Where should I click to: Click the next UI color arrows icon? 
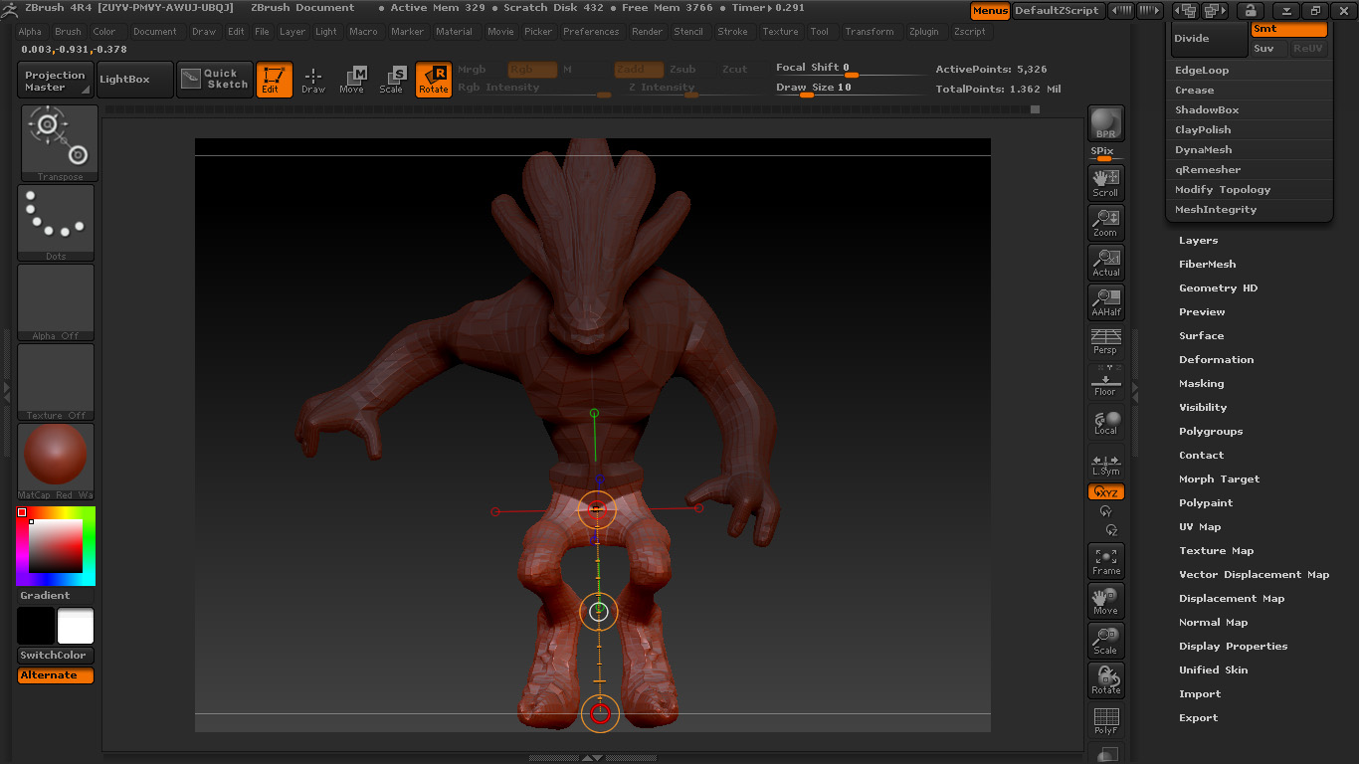pos(1149,11)
